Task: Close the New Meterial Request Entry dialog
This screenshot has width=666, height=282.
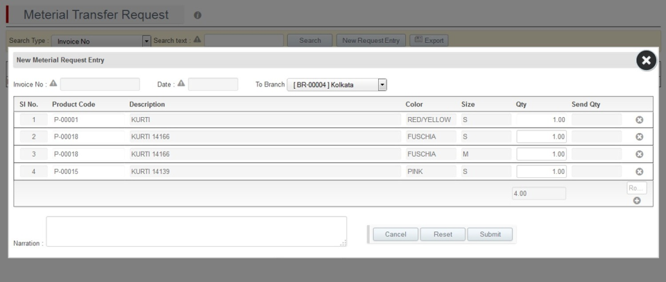Action: point(646,61)
